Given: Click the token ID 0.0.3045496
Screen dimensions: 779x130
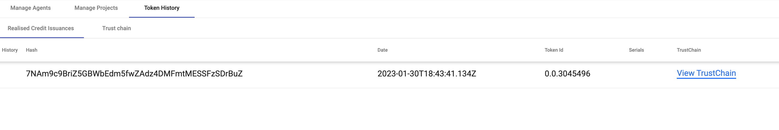Looking at the screenshot, I should (567, 74).
